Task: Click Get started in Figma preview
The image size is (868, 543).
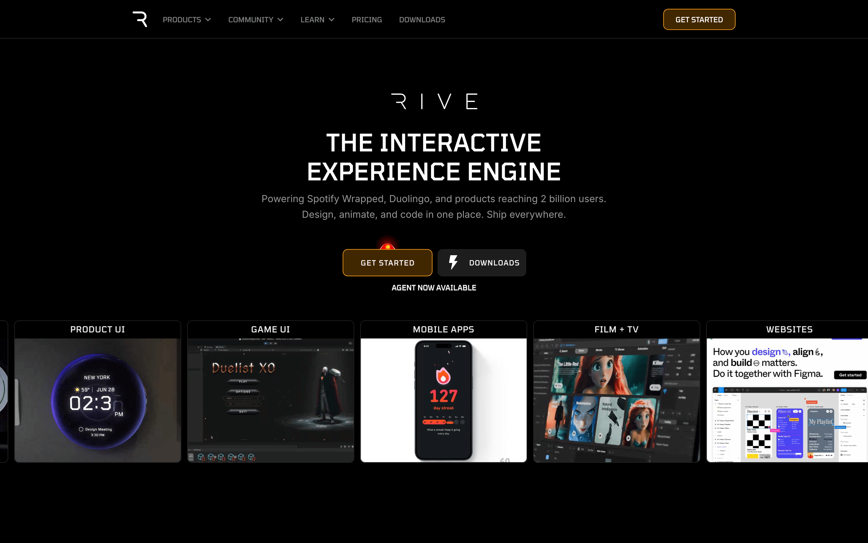Action: point(850,375)
